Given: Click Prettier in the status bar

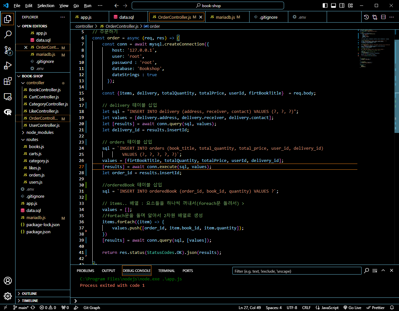Looking at the screenshot, I should (x=375, y=308).
